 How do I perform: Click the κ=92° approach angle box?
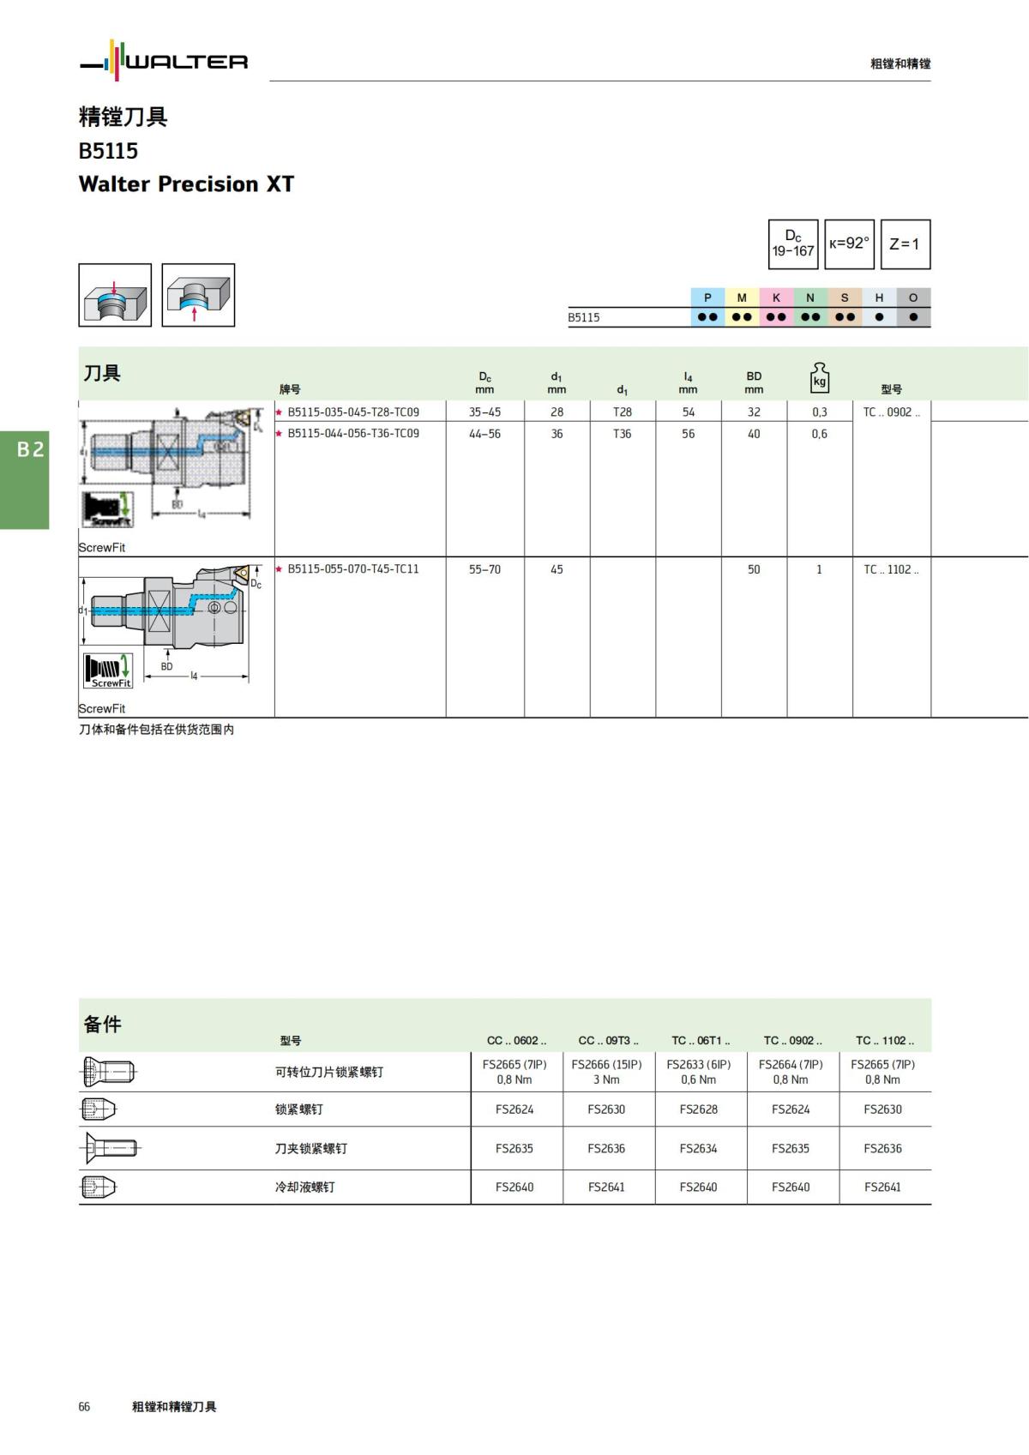click(x=849, y=244)
